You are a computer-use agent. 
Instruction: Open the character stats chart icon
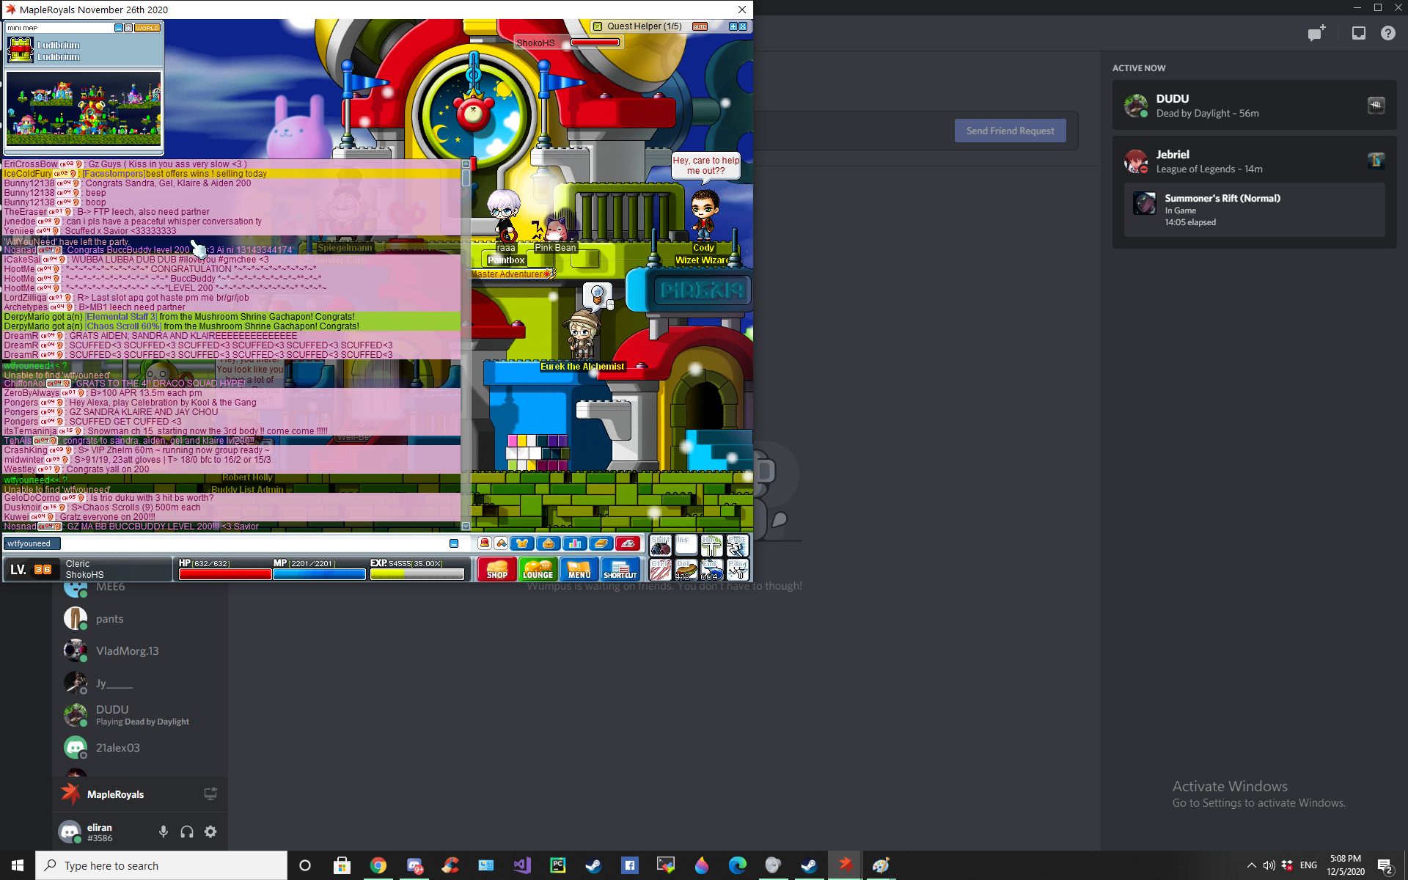(574, 543)
